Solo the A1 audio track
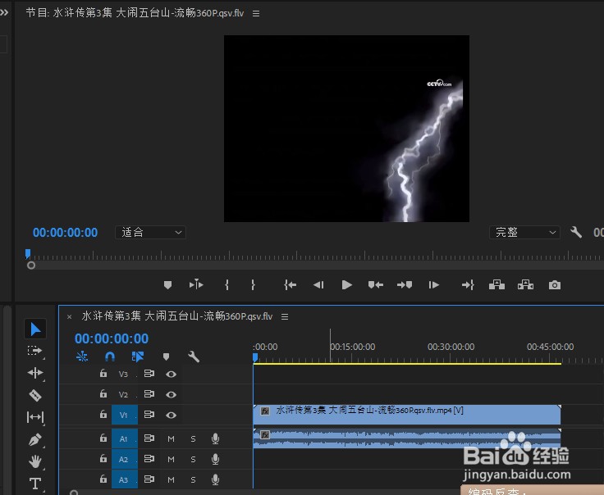Viewport: 604px width, 495px height. 193,438
